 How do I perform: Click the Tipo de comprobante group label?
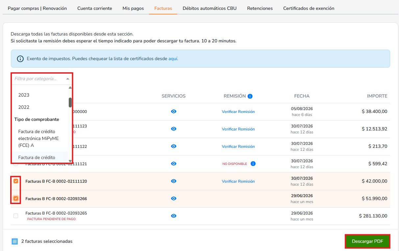pyautogui.click(x=37, y=119)
